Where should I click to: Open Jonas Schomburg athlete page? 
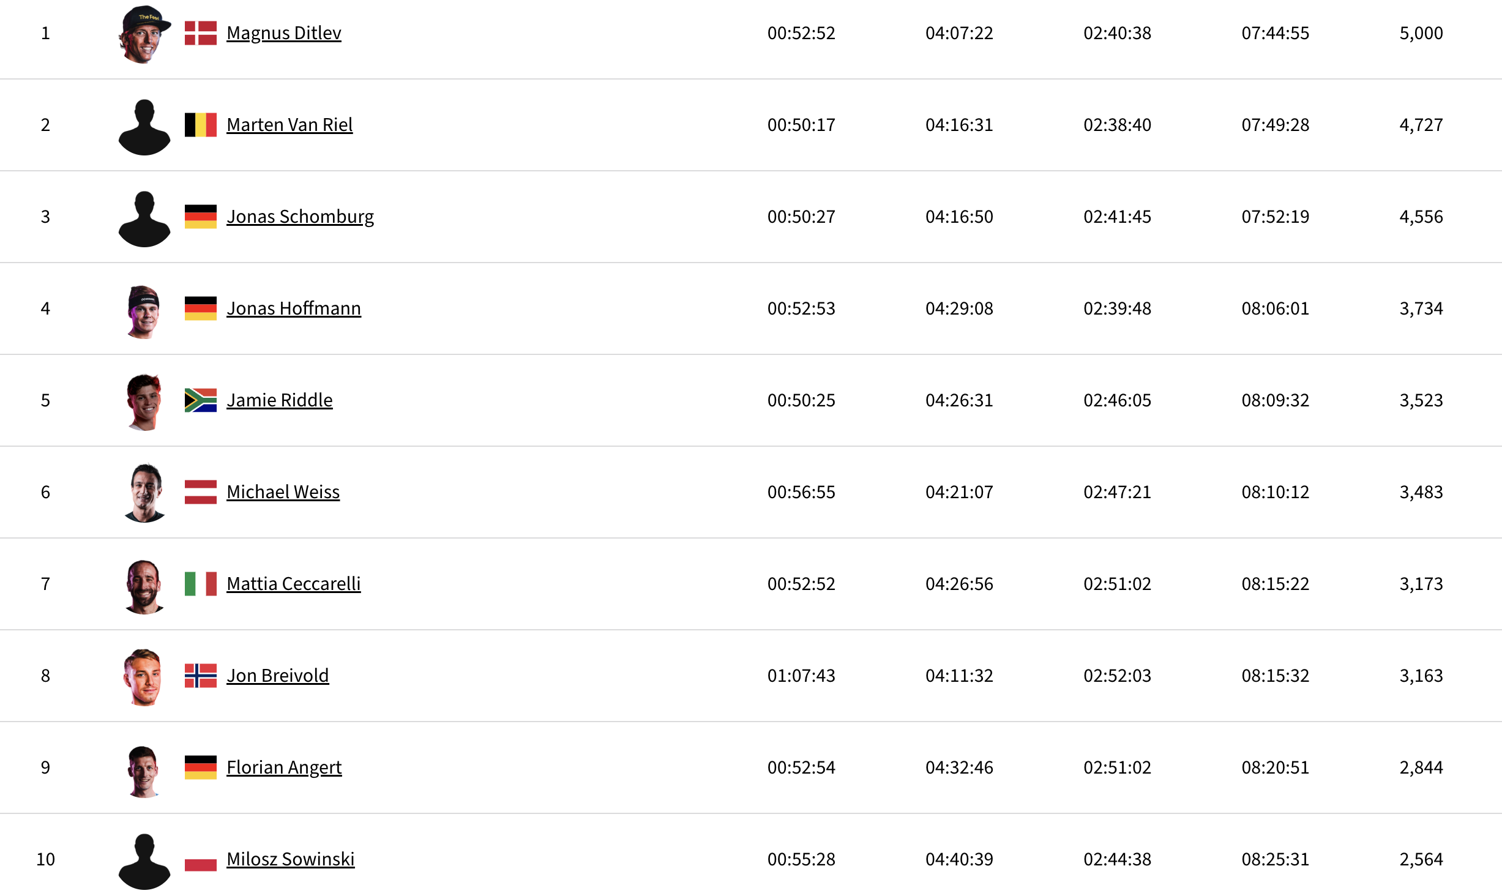(300, 217)
